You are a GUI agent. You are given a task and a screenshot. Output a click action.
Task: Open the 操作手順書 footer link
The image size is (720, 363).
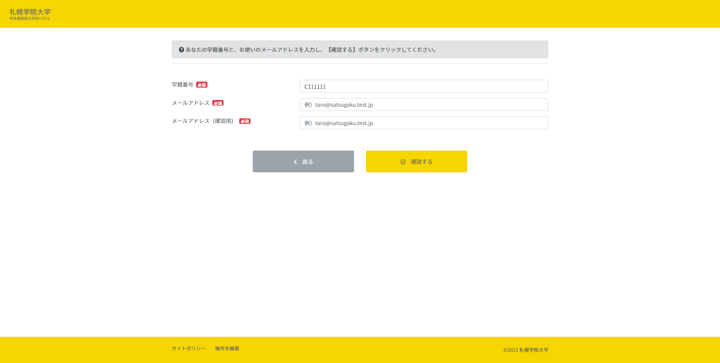coord(227,348)
